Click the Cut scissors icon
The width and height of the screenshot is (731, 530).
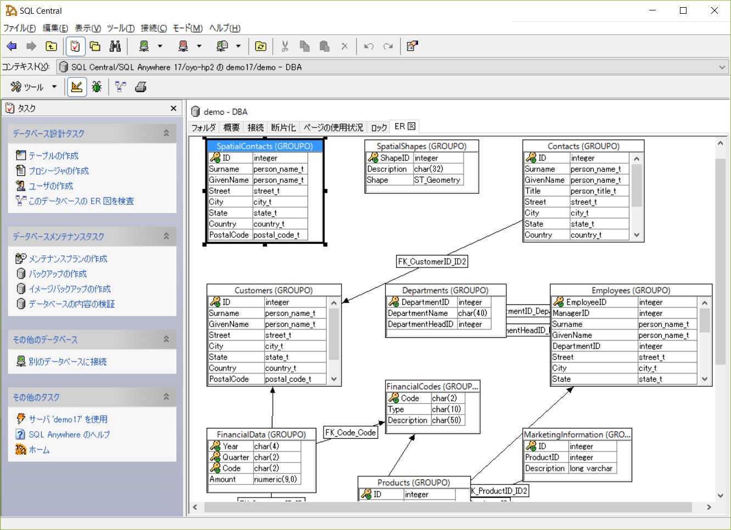coord(285,47)
